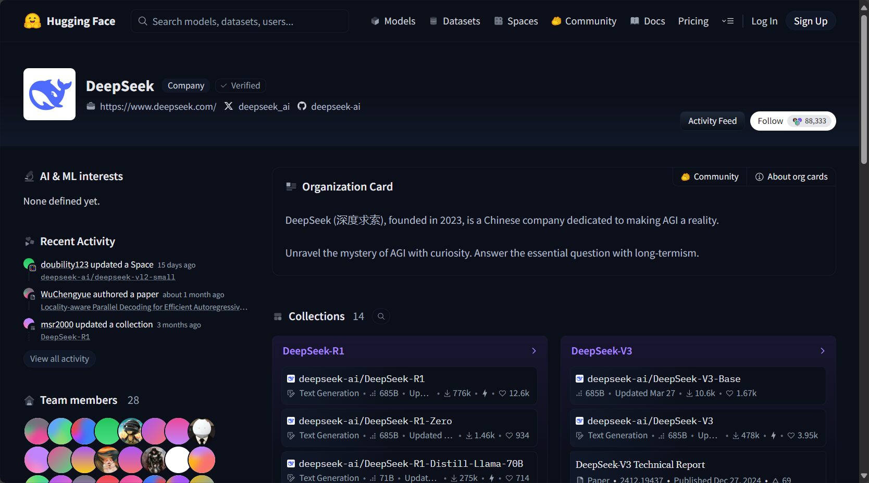Open Docs in the top navigation
Screen dimensions: 869x483
click(648, 21)
